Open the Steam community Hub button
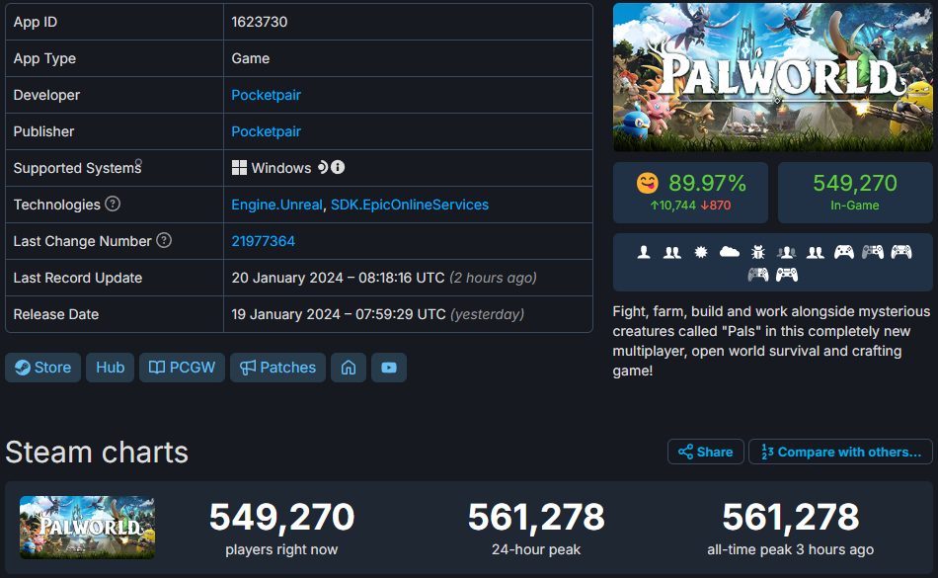 110,368
